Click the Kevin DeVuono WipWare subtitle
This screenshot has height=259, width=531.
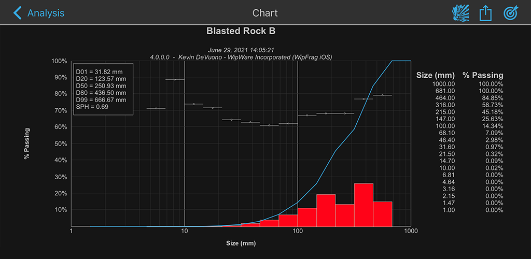pos(241,57)
